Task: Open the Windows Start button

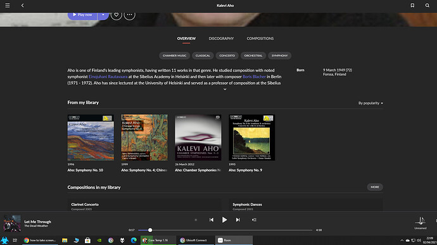Action: [x=4, y=241]
